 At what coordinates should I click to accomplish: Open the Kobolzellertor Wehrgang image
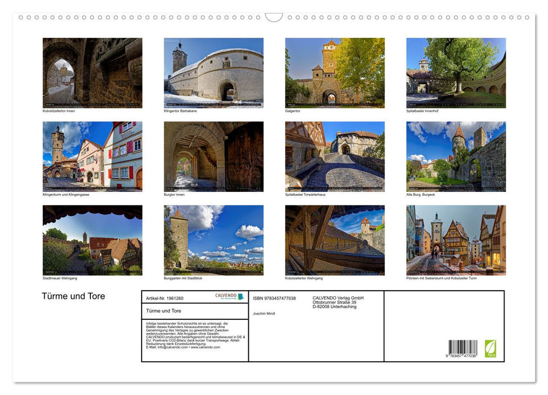click(335, 240)
